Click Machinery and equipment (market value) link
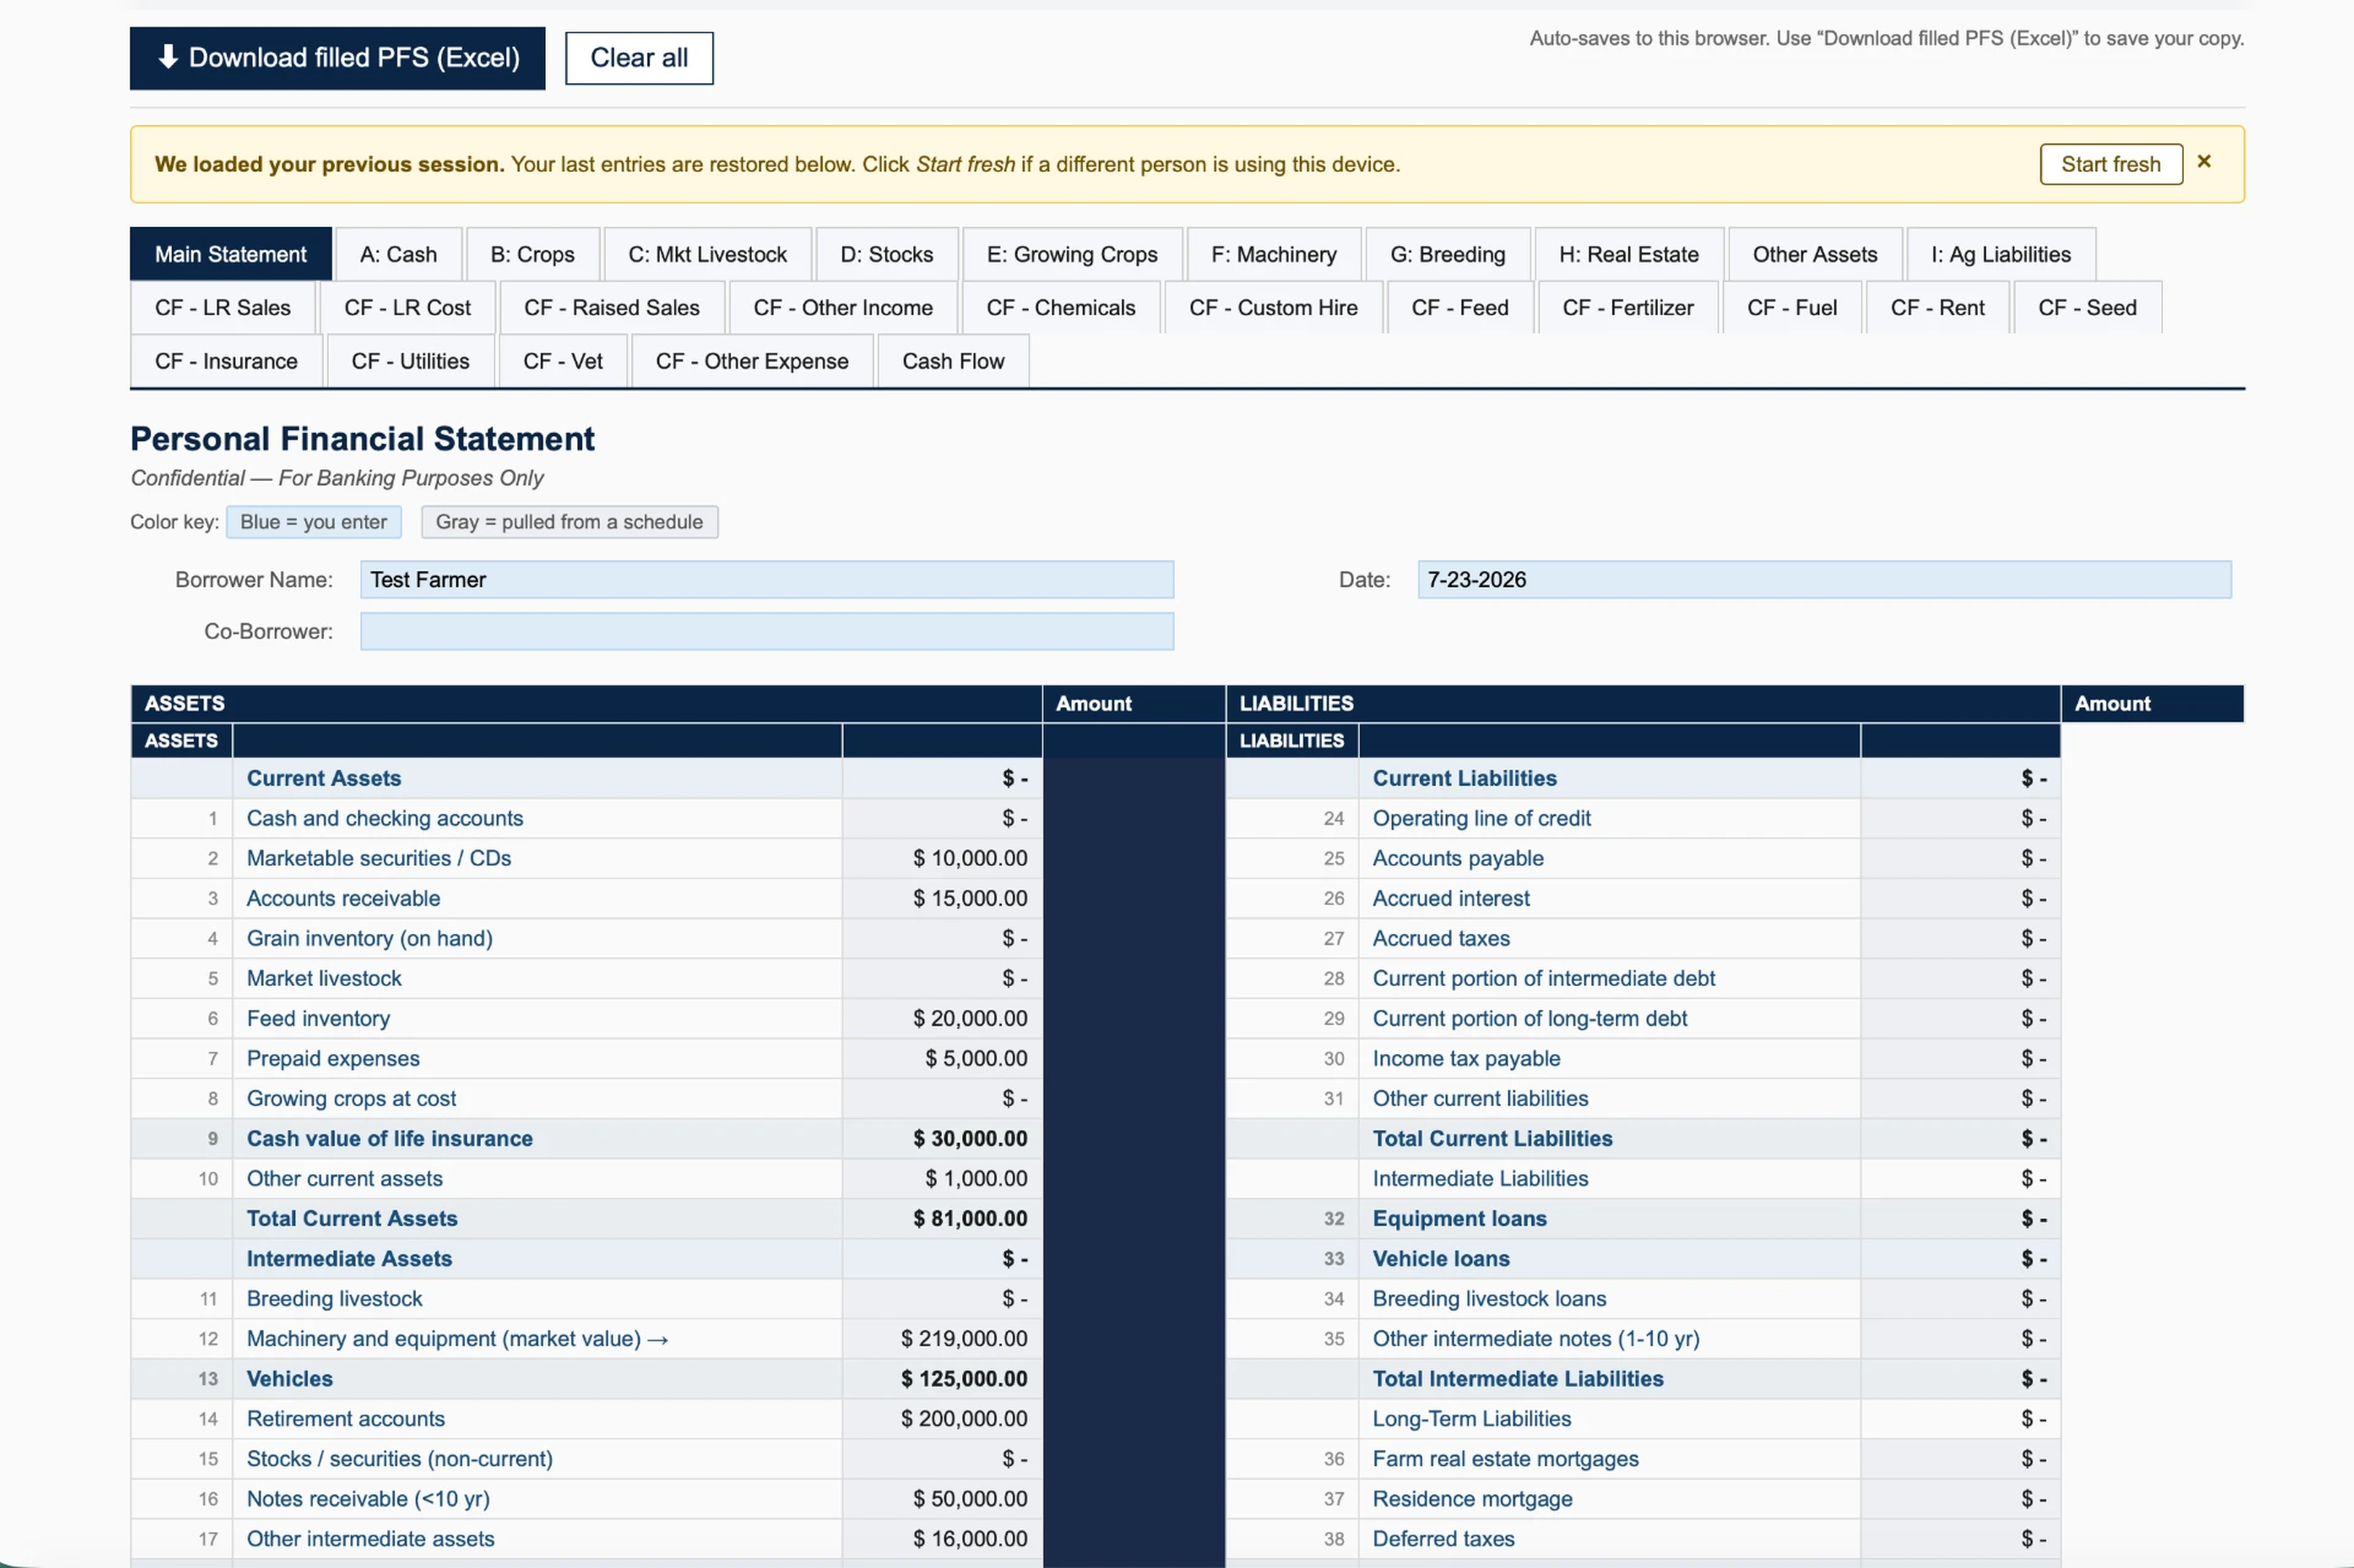Screen dimensions: 2354x1568 [x=457, y=1339]
